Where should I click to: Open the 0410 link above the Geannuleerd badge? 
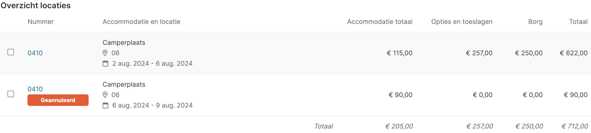35,89
